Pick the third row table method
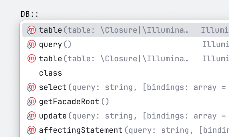The image size is (229, 137). (x=126, y=58)
